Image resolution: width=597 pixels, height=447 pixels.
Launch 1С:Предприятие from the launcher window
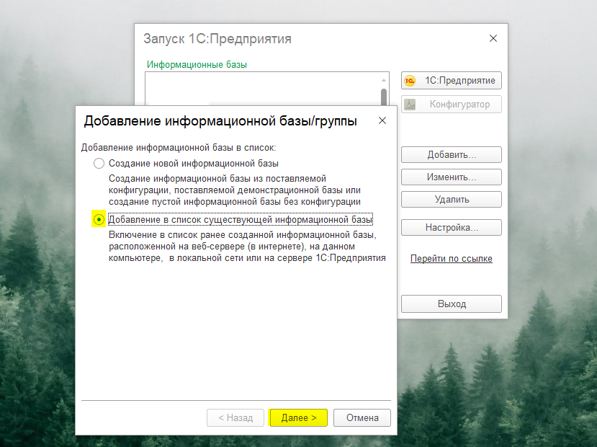pos(452,81)
